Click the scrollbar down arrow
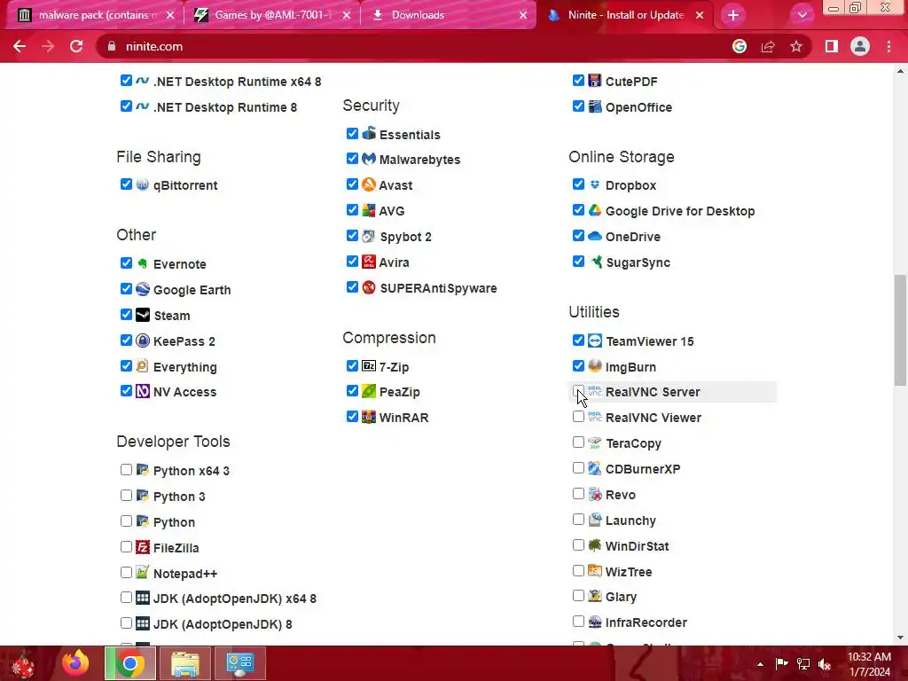 (x=900, y=638)
